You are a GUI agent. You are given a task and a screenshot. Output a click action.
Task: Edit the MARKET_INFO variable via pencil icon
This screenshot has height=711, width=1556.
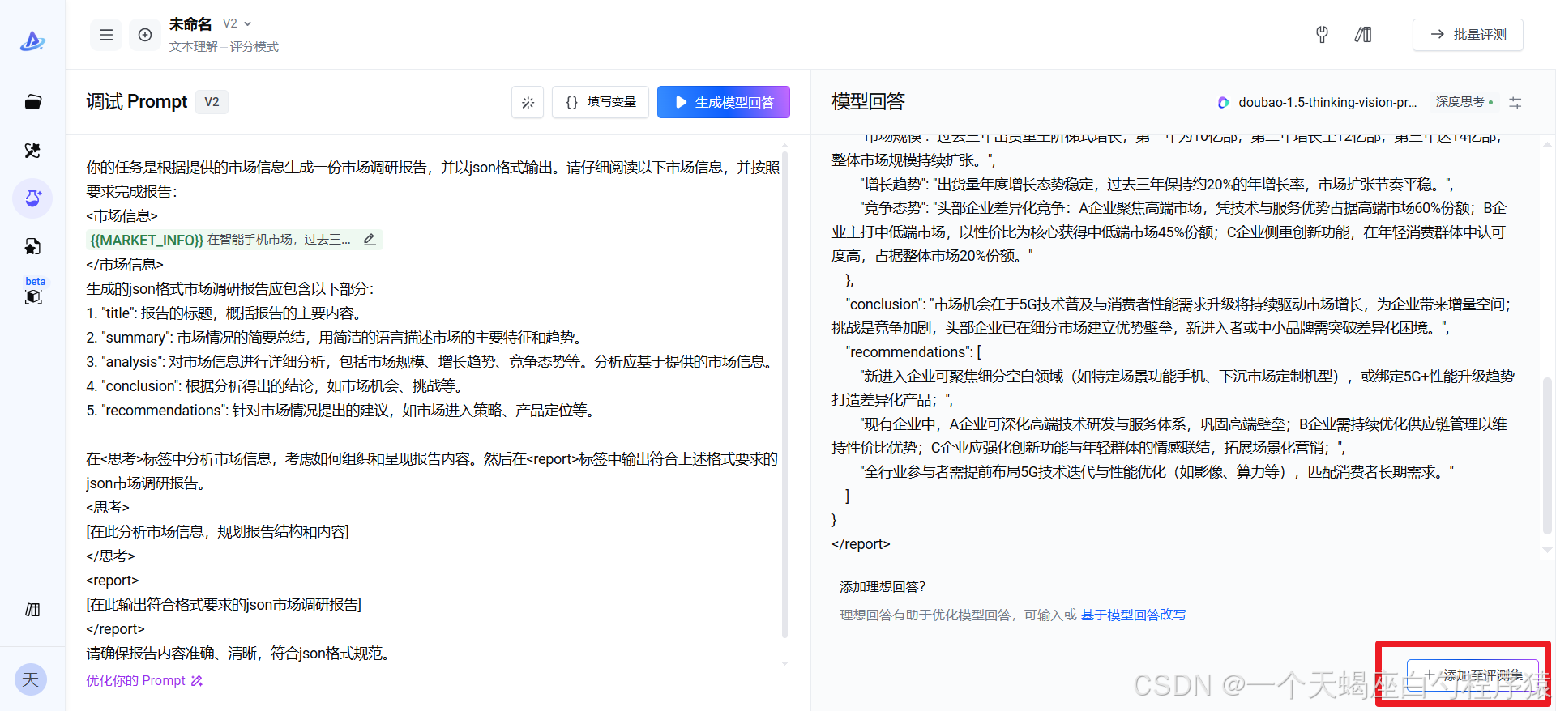(x=370, y=240)
